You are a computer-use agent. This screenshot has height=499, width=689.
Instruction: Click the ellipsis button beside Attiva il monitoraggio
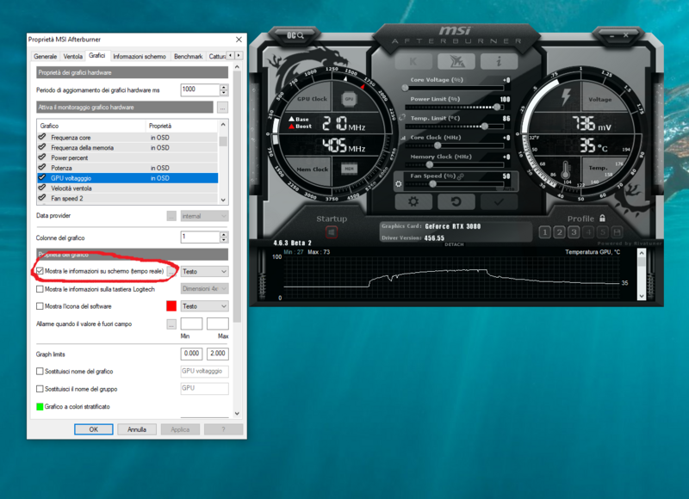pos(222,108)
